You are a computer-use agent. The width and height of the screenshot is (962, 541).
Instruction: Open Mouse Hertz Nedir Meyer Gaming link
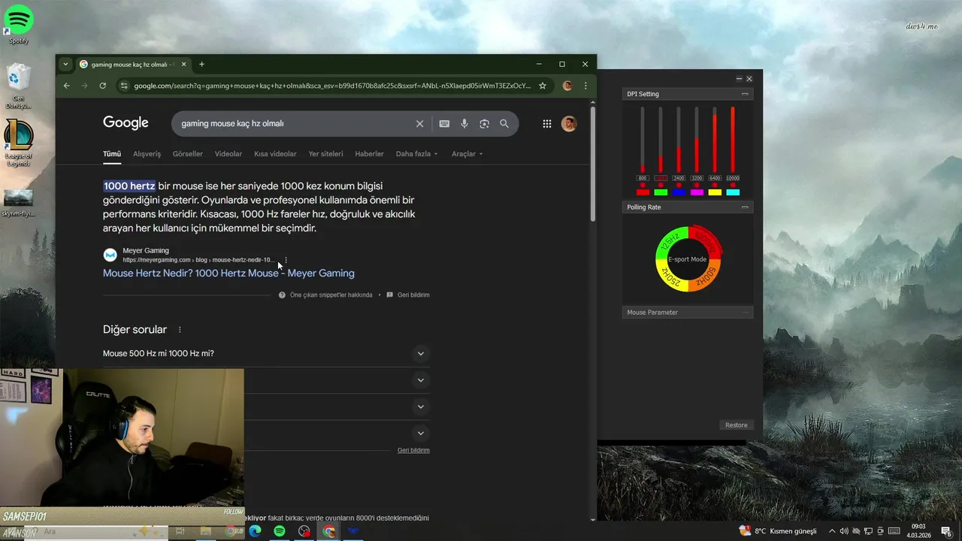(x=228, y=274)
